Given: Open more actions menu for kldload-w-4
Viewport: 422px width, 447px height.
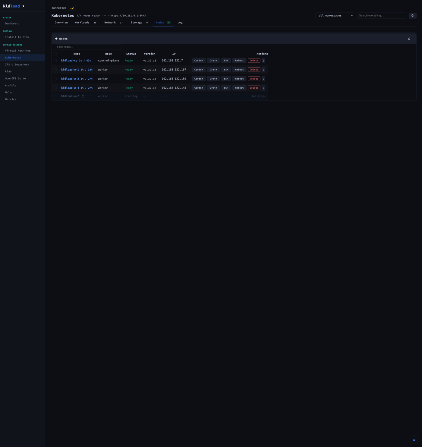Looking at the screenshot, I should 263,88.
